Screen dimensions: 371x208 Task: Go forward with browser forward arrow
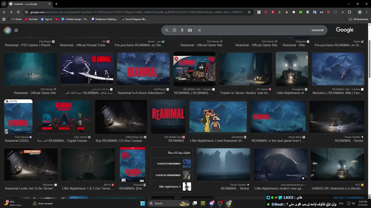point(11,12)
